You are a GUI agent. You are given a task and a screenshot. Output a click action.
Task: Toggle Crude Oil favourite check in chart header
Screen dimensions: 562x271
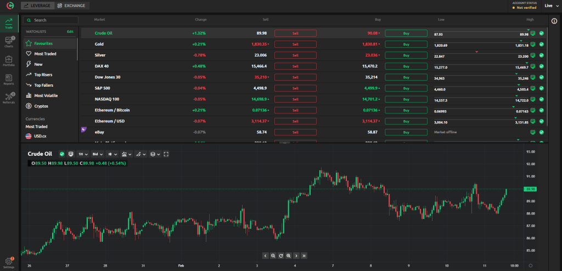click(62, 154)
